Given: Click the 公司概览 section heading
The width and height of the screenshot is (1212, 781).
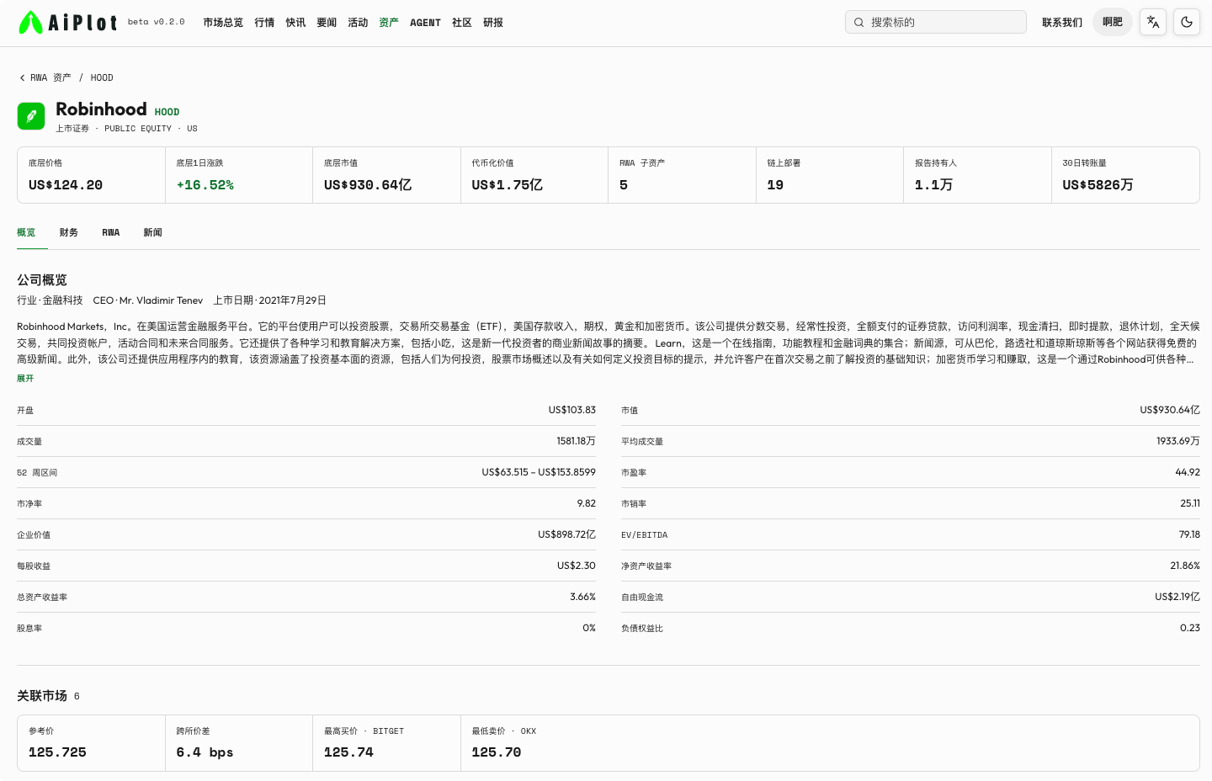Looking at the screenshot, I should [42, 280].
